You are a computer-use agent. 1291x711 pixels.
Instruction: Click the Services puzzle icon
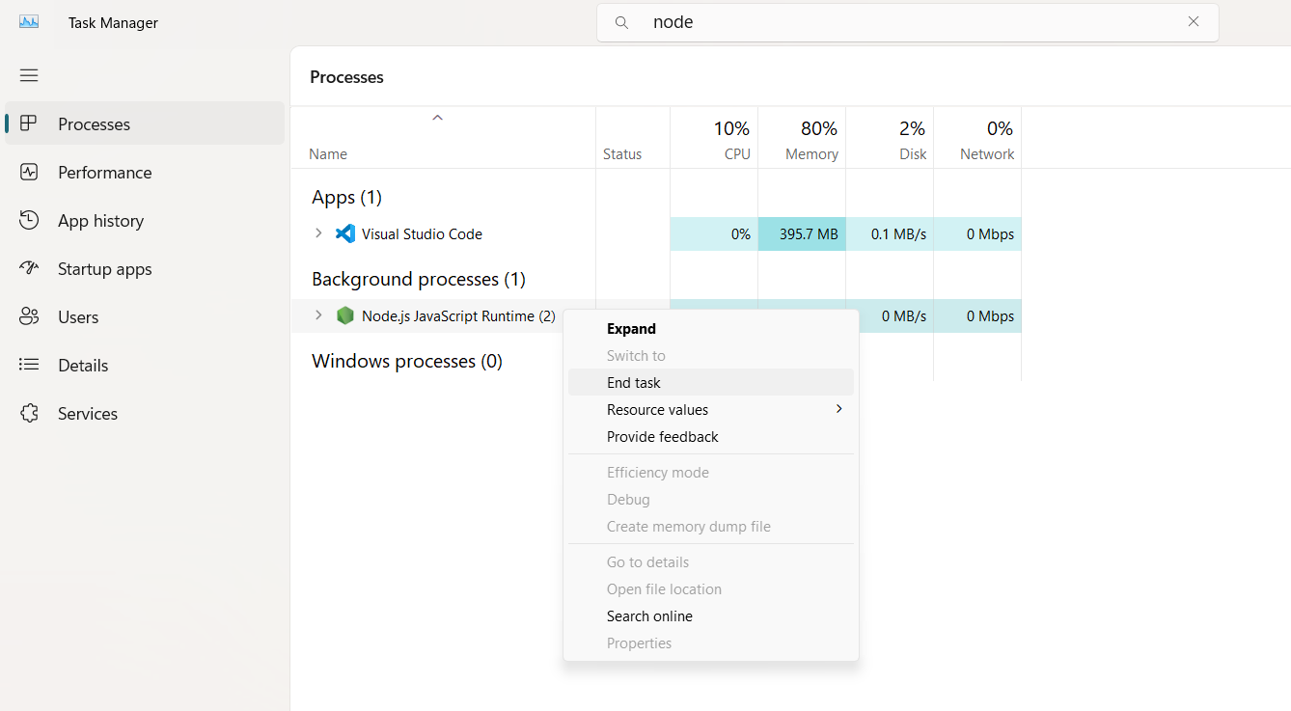29,413
